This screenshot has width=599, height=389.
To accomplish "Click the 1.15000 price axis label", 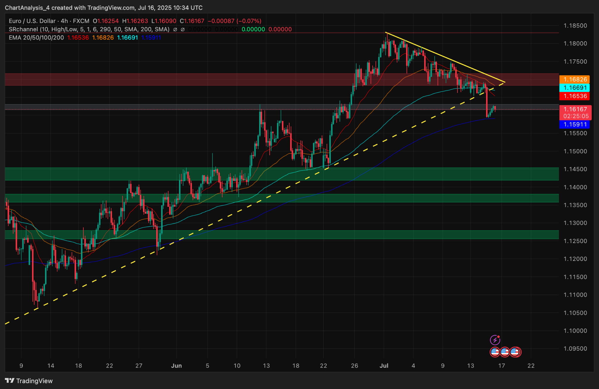I will [x=575, y=151].
